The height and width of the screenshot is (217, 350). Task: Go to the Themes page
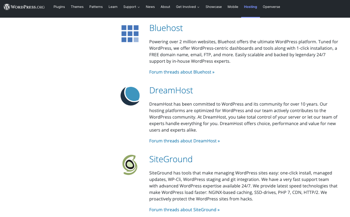[x=77, y=7]
